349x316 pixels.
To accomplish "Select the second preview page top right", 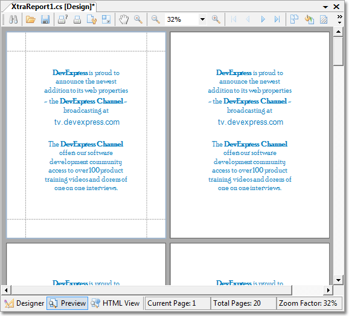I will [x=250, y=135].
